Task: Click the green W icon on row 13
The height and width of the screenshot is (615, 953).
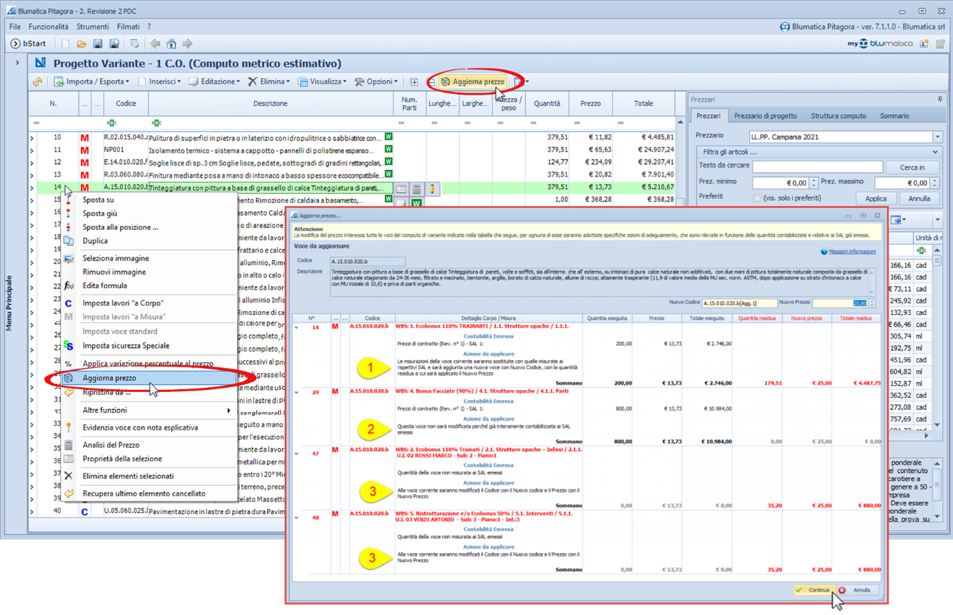Action: 389,174
